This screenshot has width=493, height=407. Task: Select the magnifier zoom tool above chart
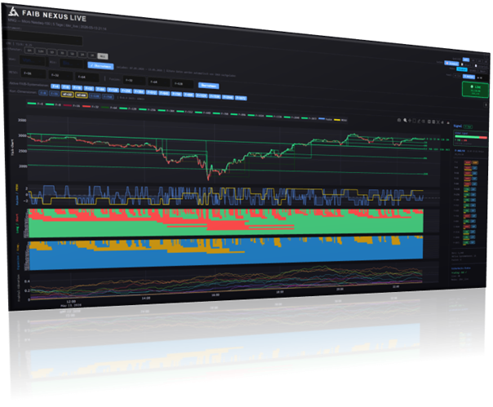(x=405, y=120)
